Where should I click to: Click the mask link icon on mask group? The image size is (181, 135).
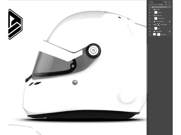pyautogui.click(x=156, y=25)
